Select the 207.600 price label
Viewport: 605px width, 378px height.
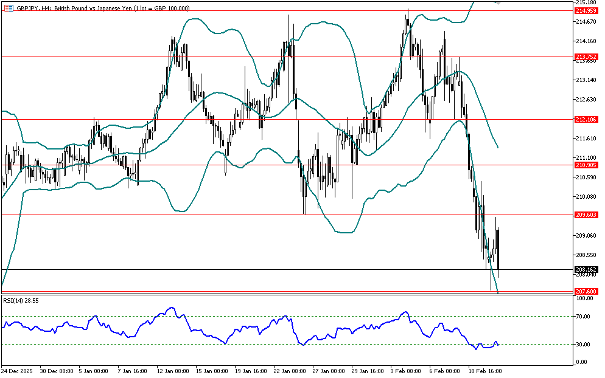pos(586,292)
